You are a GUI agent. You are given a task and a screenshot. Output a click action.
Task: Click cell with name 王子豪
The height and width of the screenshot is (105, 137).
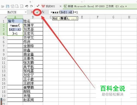click(x=33, y=79)
